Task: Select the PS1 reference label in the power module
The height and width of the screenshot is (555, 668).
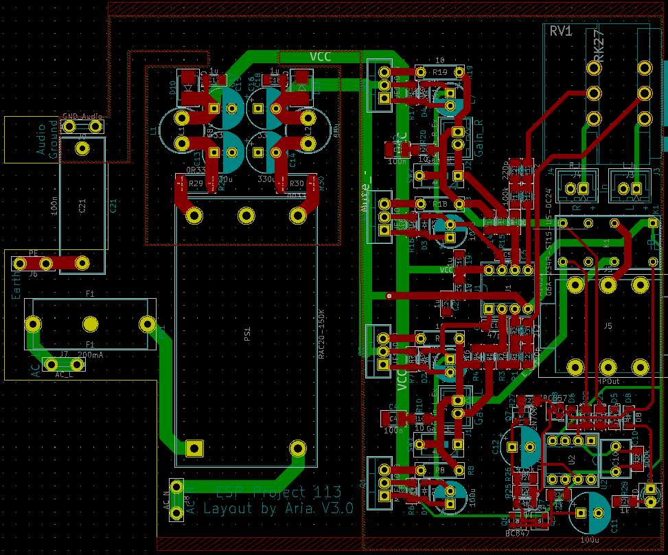Action: tap(247, 335)
